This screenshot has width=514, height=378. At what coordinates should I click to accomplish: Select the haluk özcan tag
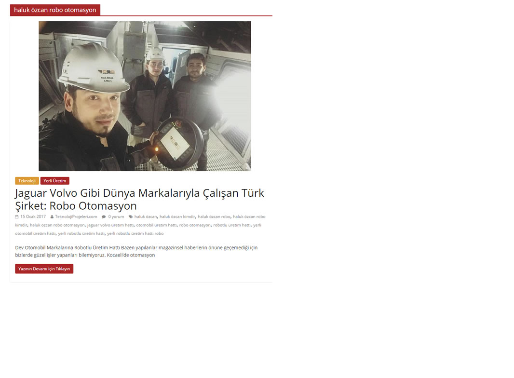point(146,216)
